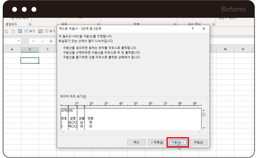The height and width of the screenshot is (158, 257).
Task: Click the table with padlock icon
Action: point(41,31)
